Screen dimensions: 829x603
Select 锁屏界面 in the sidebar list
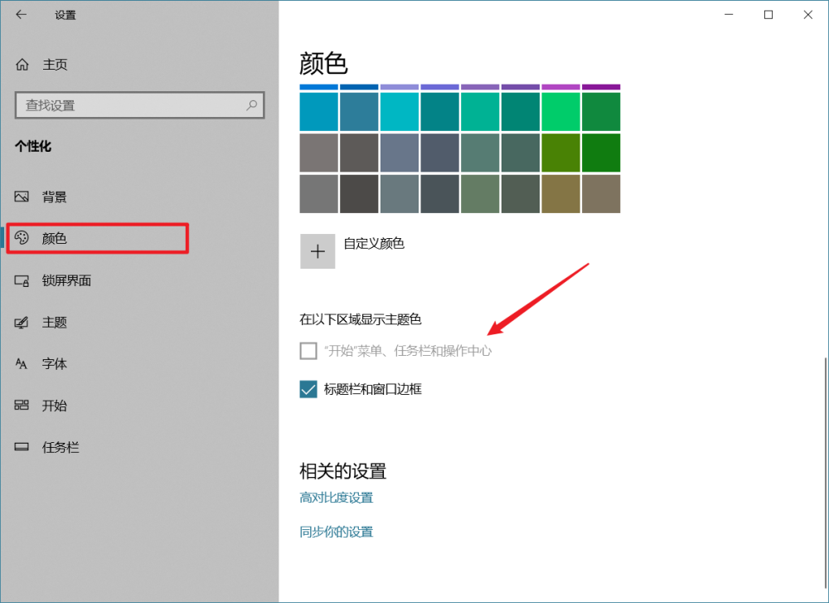coord(70,280)
